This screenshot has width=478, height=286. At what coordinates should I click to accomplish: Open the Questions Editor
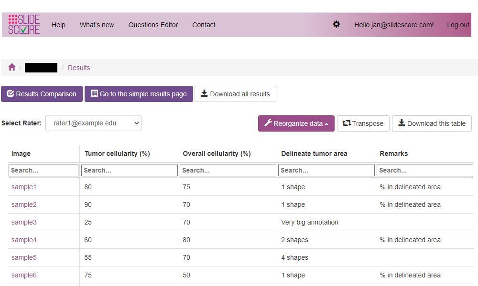coord(153,25)
